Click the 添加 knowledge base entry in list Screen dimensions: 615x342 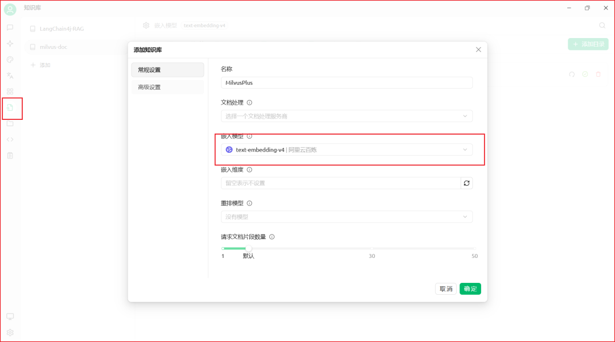pos(41,65)
